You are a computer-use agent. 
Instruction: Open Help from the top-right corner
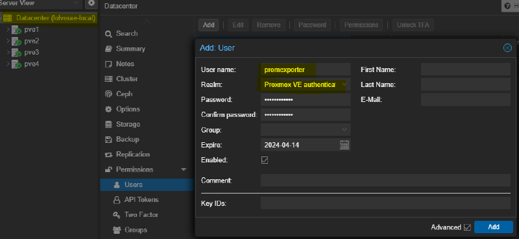[511, 6]
